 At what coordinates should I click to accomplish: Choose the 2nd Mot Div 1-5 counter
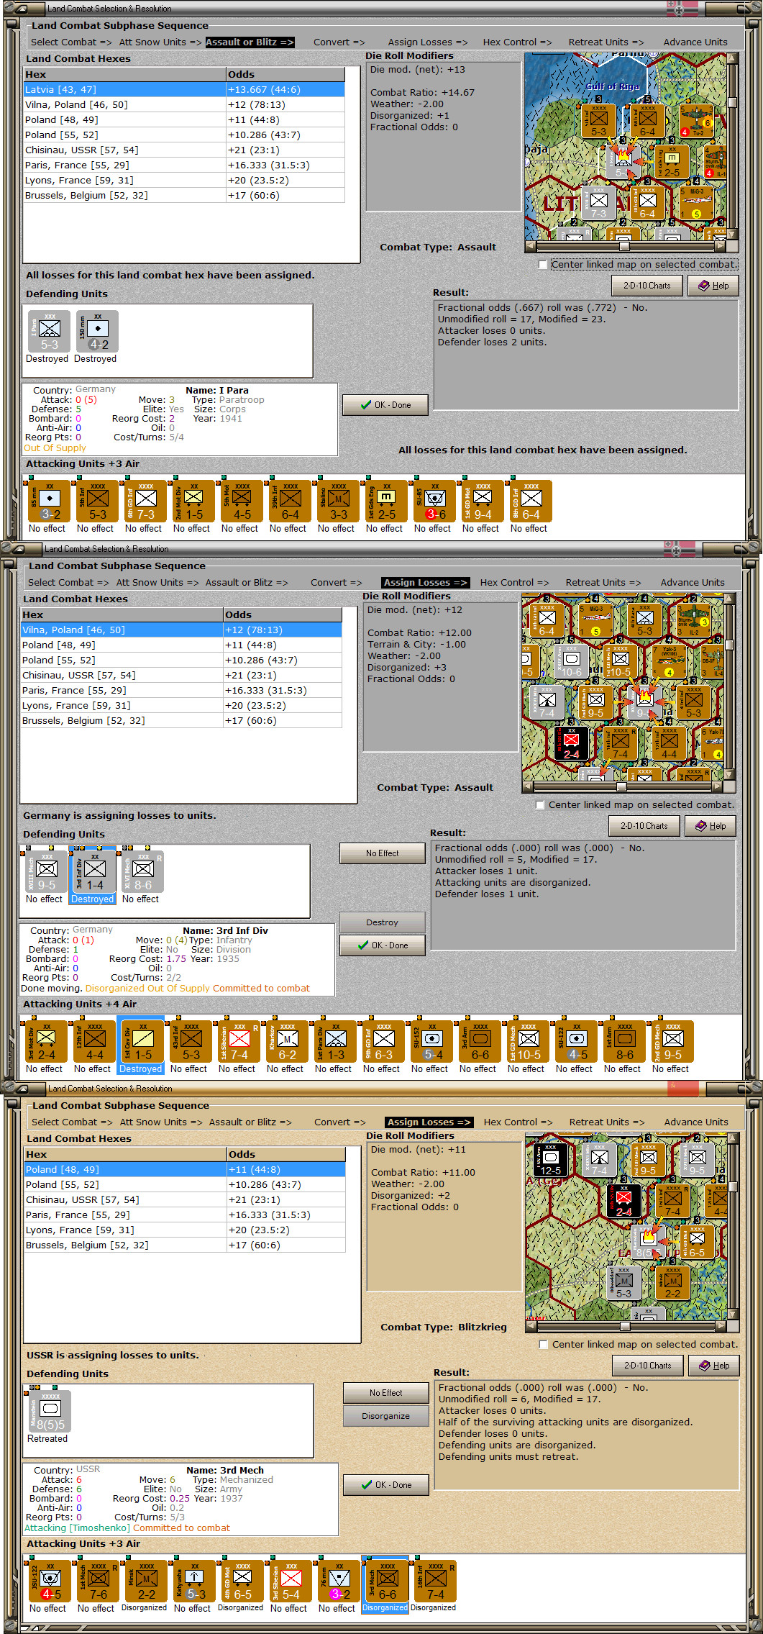(x=193, y=501)
